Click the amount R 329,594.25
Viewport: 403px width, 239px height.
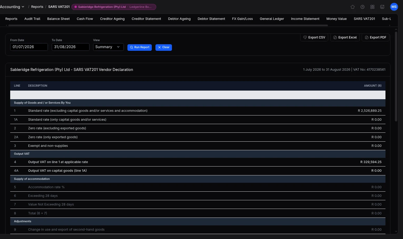(371, 162)
